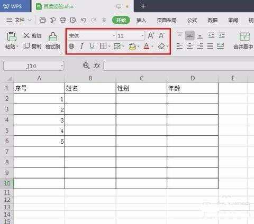Open Data ribbon tab

tap(213, 20)
